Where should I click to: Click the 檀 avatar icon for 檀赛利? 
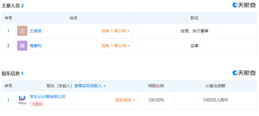click(x=22, y=46)
